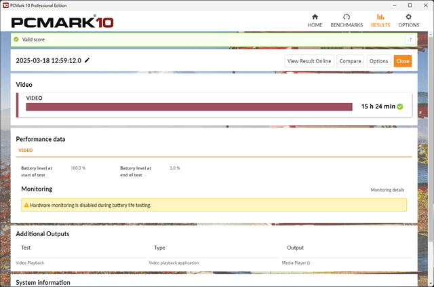Viewport: 434px width, 287px height.
Task: Click the green check beside 15 h 24 min
Action: (400, 107)
